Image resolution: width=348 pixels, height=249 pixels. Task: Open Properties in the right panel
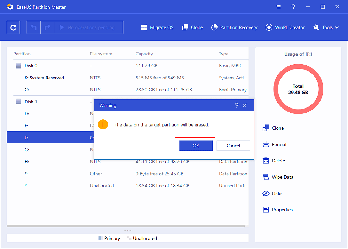278,210
